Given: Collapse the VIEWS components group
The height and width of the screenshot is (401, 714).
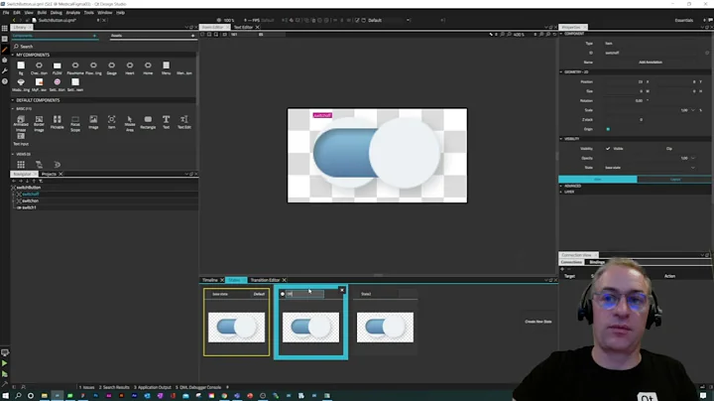Looking at the screenshot, I should 13,154.
